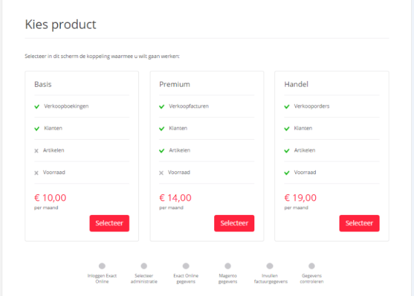414x296 pixels.
Task: Click the Gegevens controleren step dot
Action: coord(312,266)
